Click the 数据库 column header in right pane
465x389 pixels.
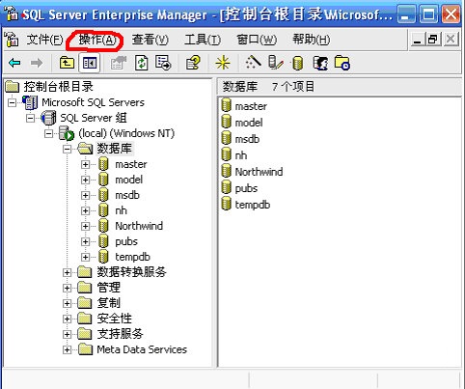pos(240,87)
